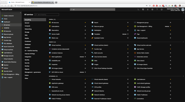Click the Tags icon
Viewport: 185px width, 102px height.
point(135,34)
